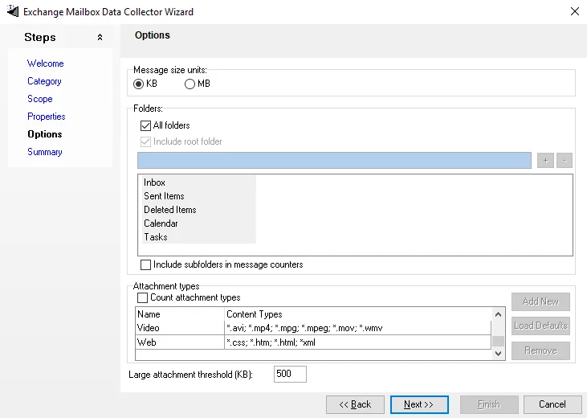587x418 pixels.
Task: Collapse the Steps panel chevron
Action: pos(100,37)
